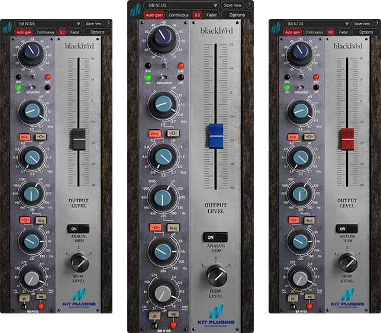
Task: Click the red 0.0 value in the middle plugin
Action: point(197,15)
